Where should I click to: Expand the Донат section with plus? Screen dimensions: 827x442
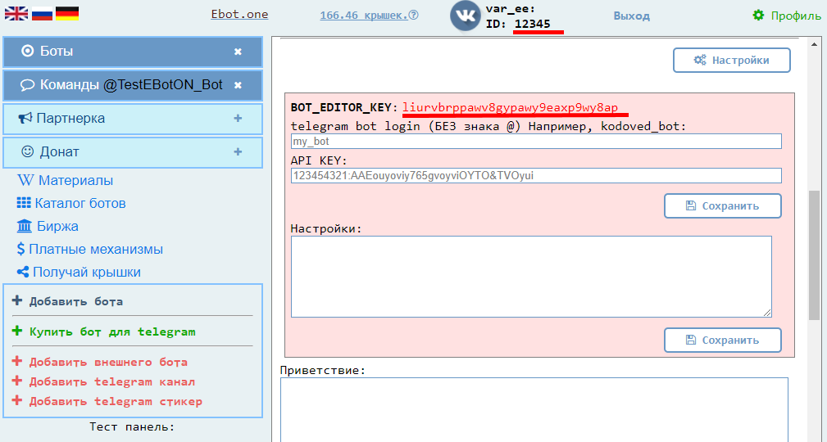click(238, 152)
